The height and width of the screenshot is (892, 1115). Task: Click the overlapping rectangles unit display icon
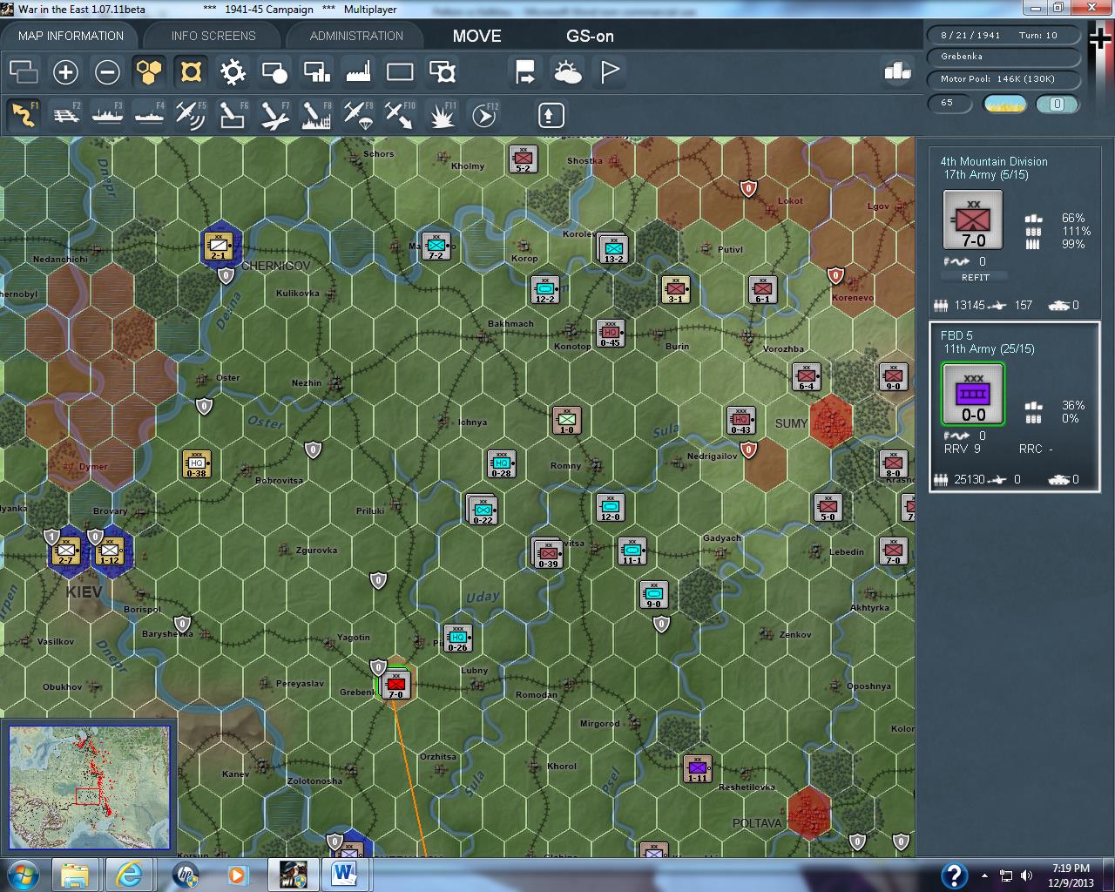click(x=24, y=71)
